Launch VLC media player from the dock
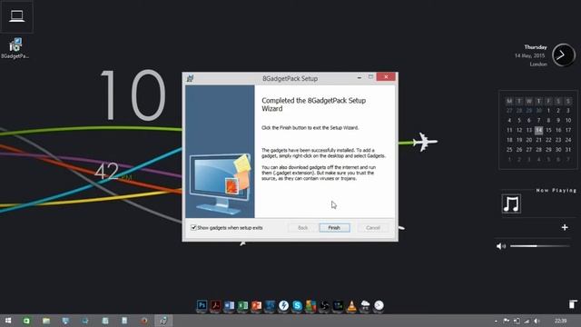581x327 pixels. pyautogui.click(x=351, y=305)
